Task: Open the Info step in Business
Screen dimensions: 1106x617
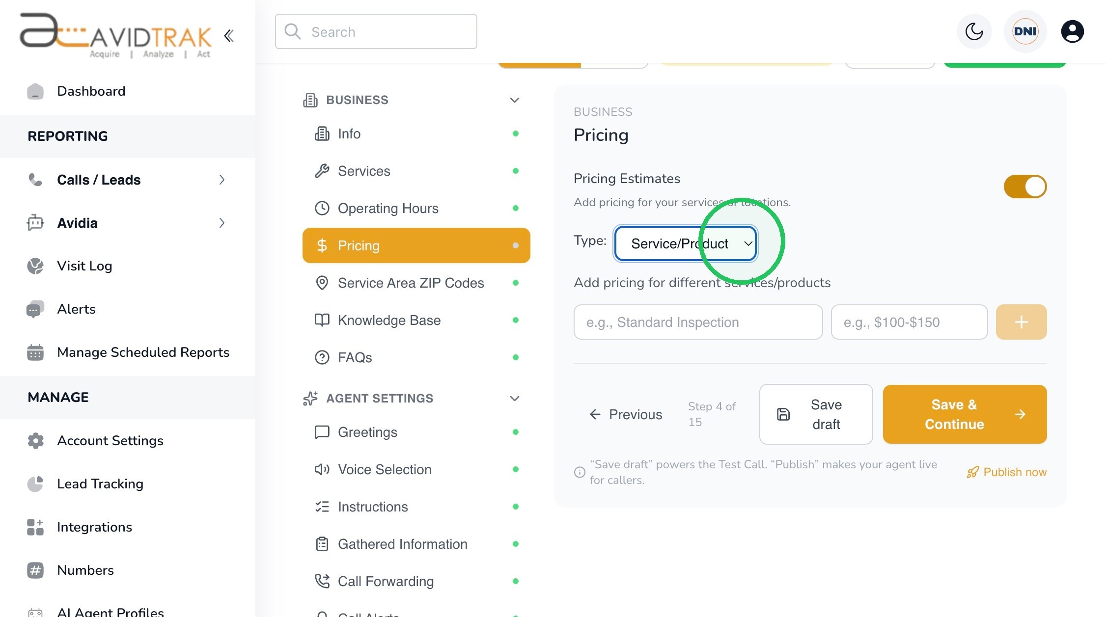Action: coord(416,134)
